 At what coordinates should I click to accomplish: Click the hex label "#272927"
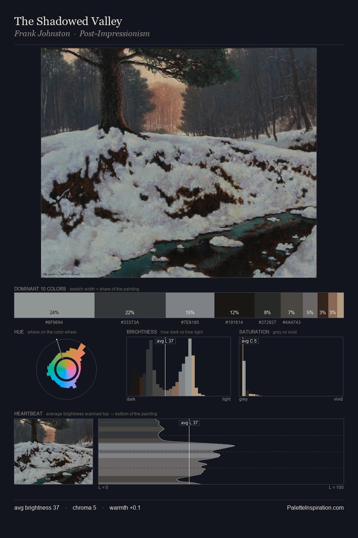pyautogui.click(x=267, y=322)
